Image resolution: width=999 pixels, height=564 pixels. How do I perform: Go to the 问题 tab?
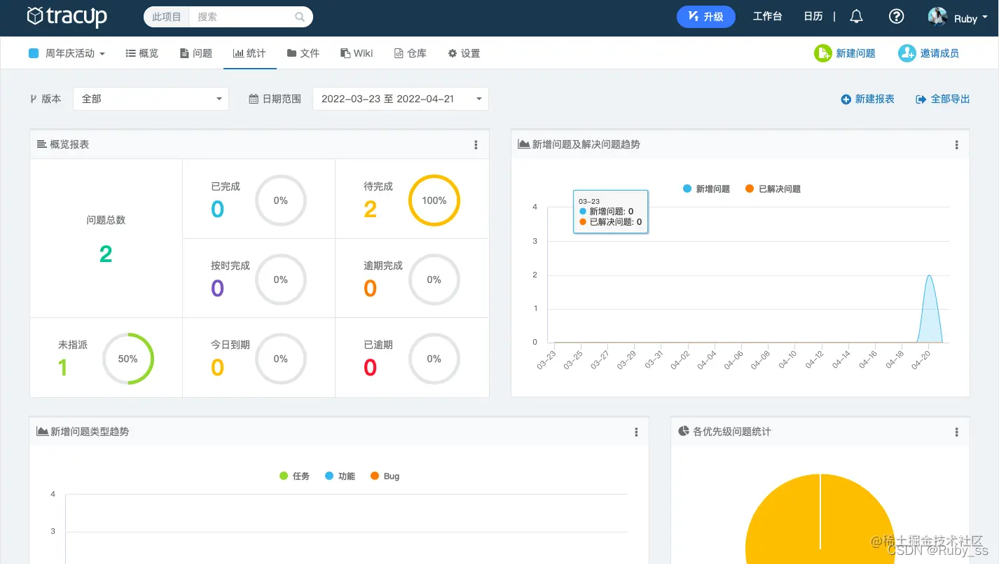pyautogui.click(x=196, y=53)
